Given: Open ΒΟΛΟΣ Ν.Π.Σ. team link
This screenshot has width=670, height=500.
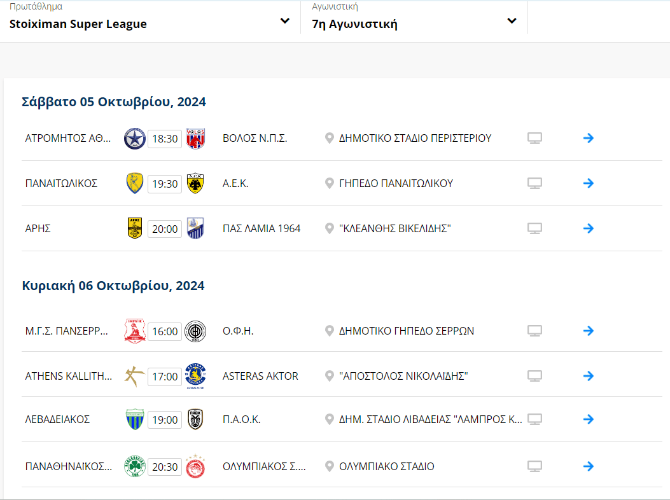Looking at the screenshot, I should (x=255, y=138).
